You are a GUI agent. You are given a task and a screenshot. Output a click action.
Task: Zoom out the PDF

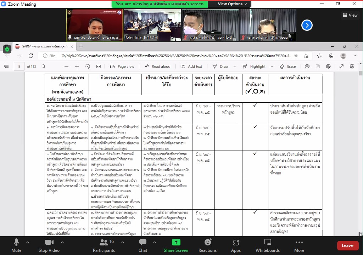click(66, 67)
